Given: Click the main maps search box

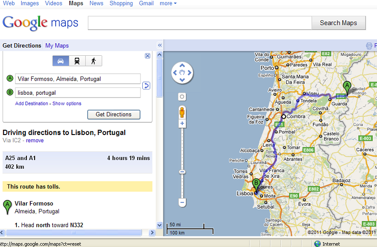Looking at the screenshot, I should [200, 23].
